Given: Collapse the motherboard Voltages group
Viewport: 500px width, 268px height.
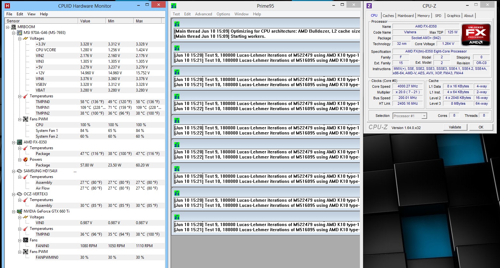Looking at the screenshot, I should (x=20, y=38).
